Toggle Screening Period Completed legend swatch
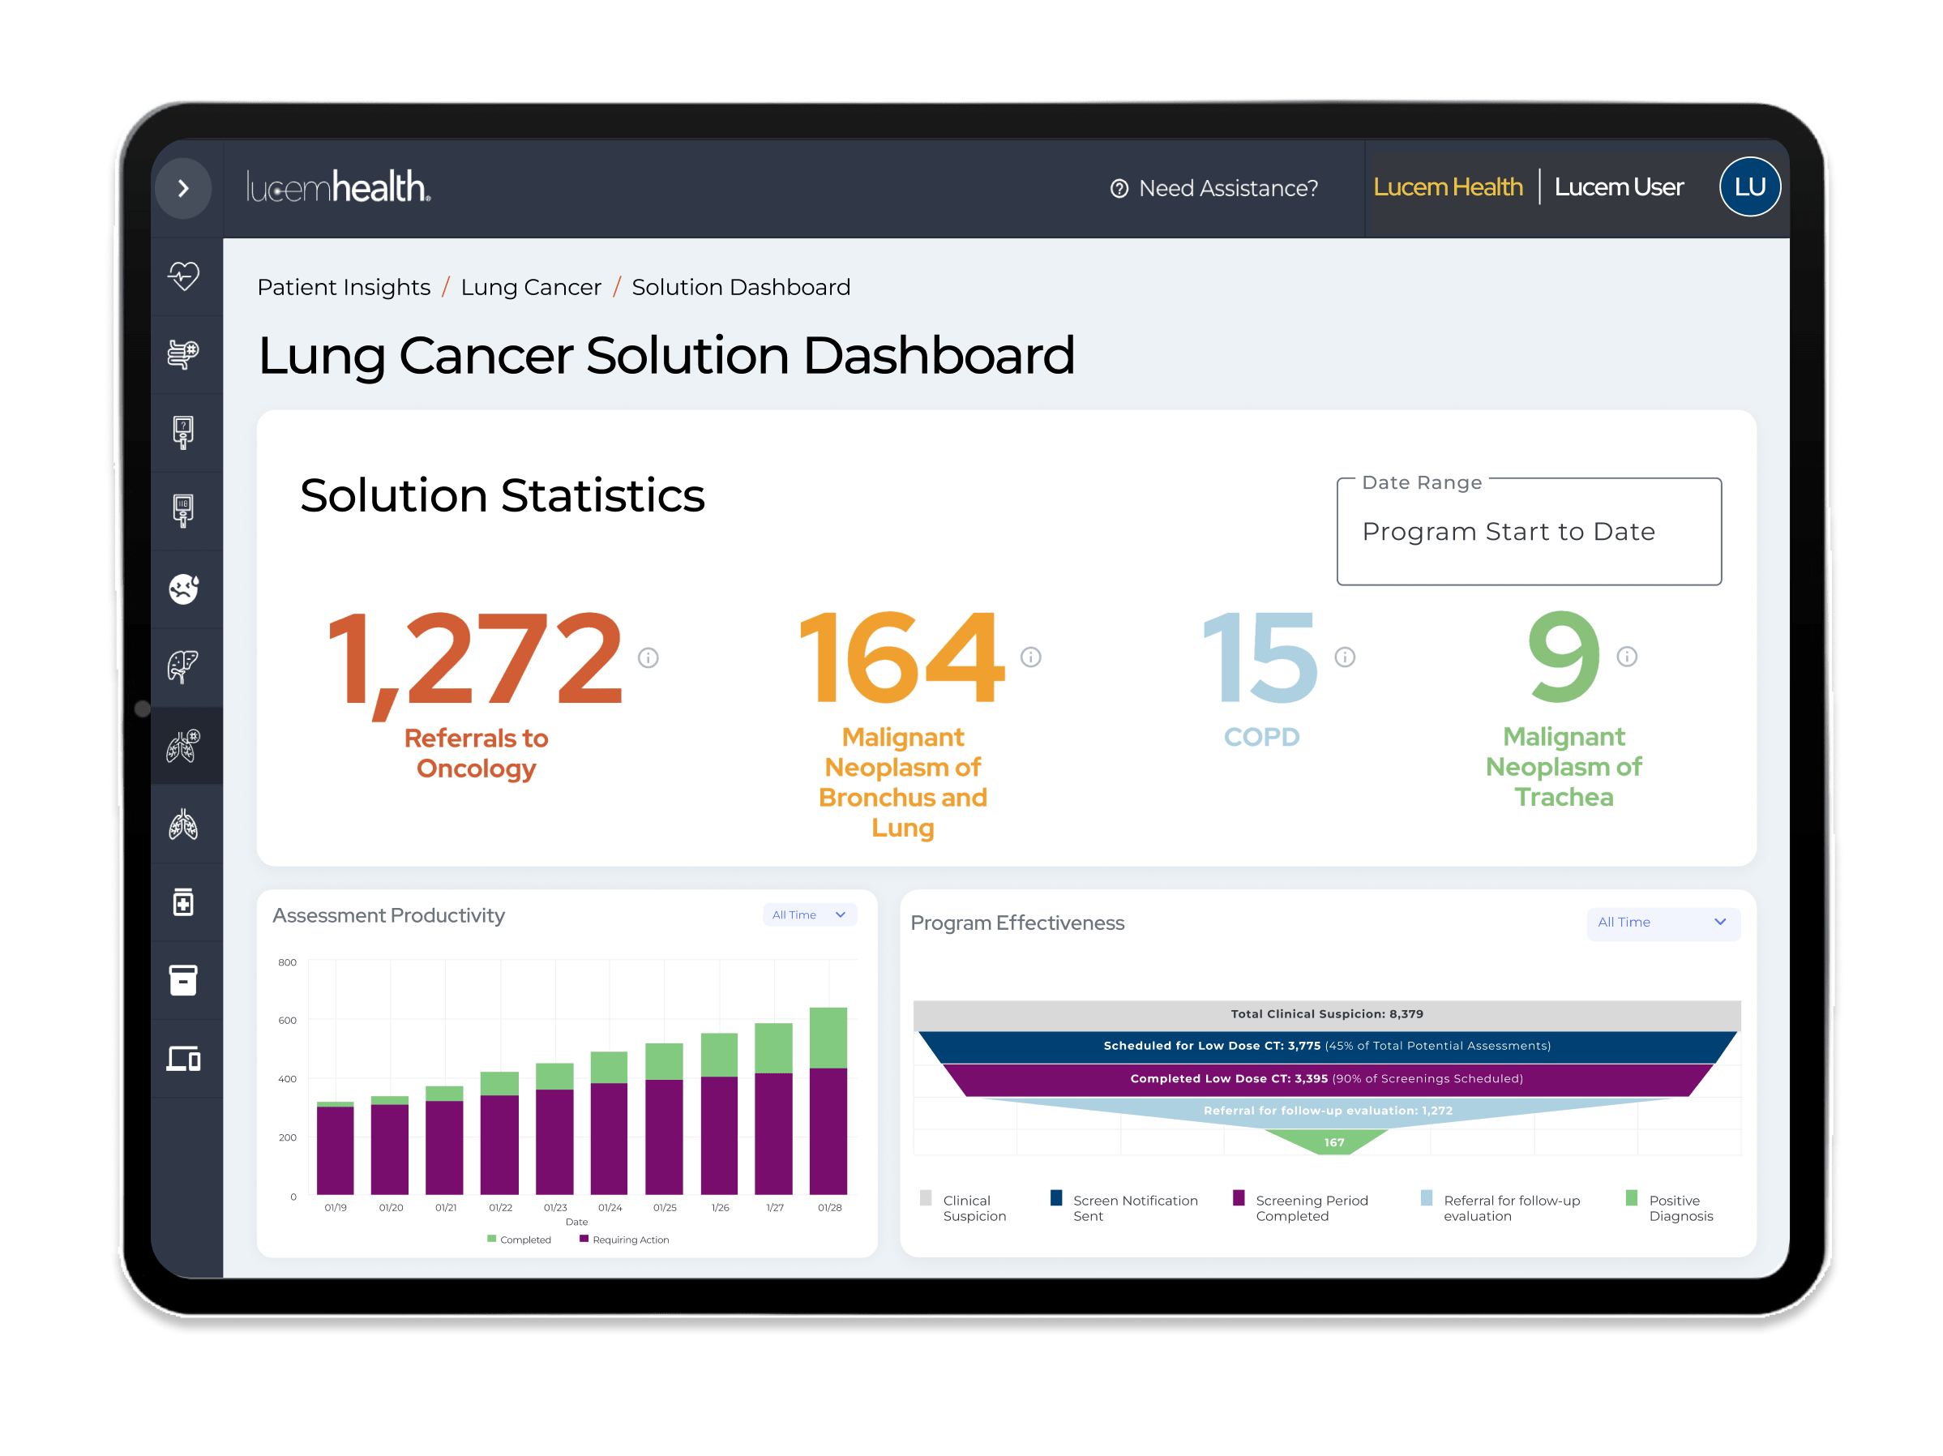The image size is (1943, 1456). tap(1239, 1198)
